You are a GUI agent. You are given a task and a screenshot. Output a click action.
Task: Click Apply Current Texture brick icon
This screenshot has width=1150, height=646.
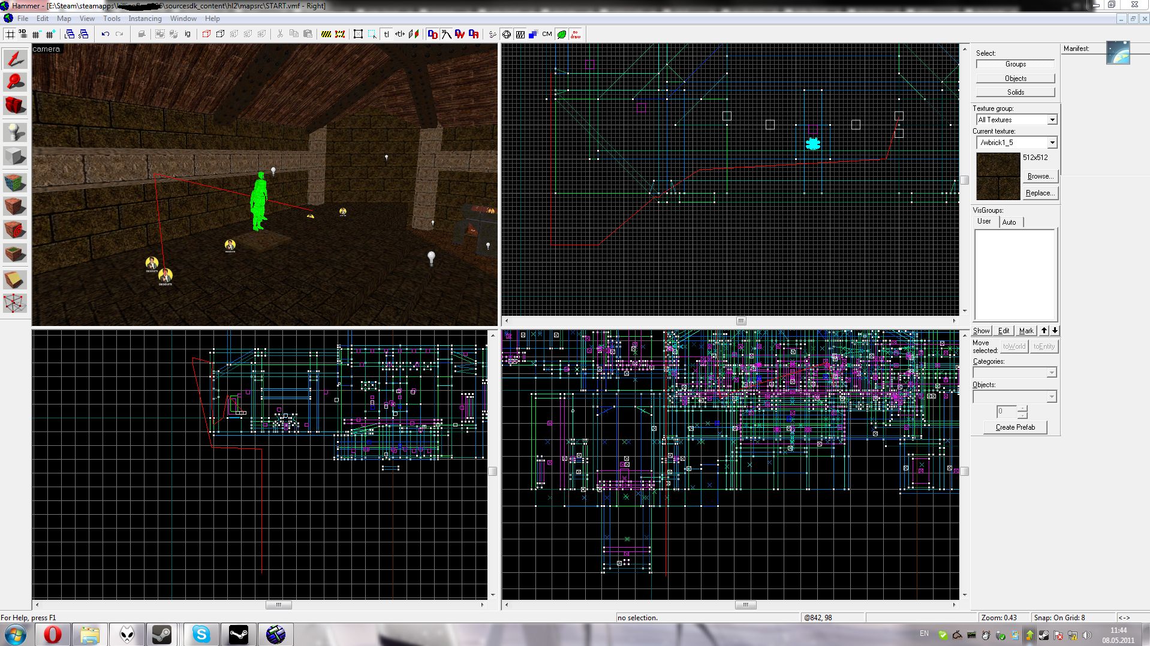(15, 206)
